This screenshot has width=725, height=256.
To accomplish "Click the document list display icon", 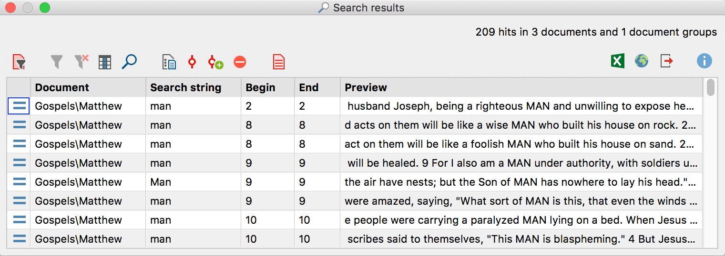I will tap(169, 62).
